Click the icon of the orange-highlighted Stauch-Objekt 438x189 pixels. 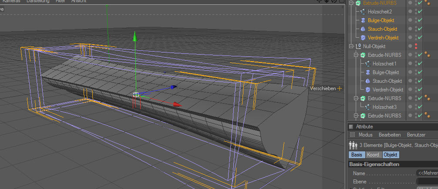(363, 29)
